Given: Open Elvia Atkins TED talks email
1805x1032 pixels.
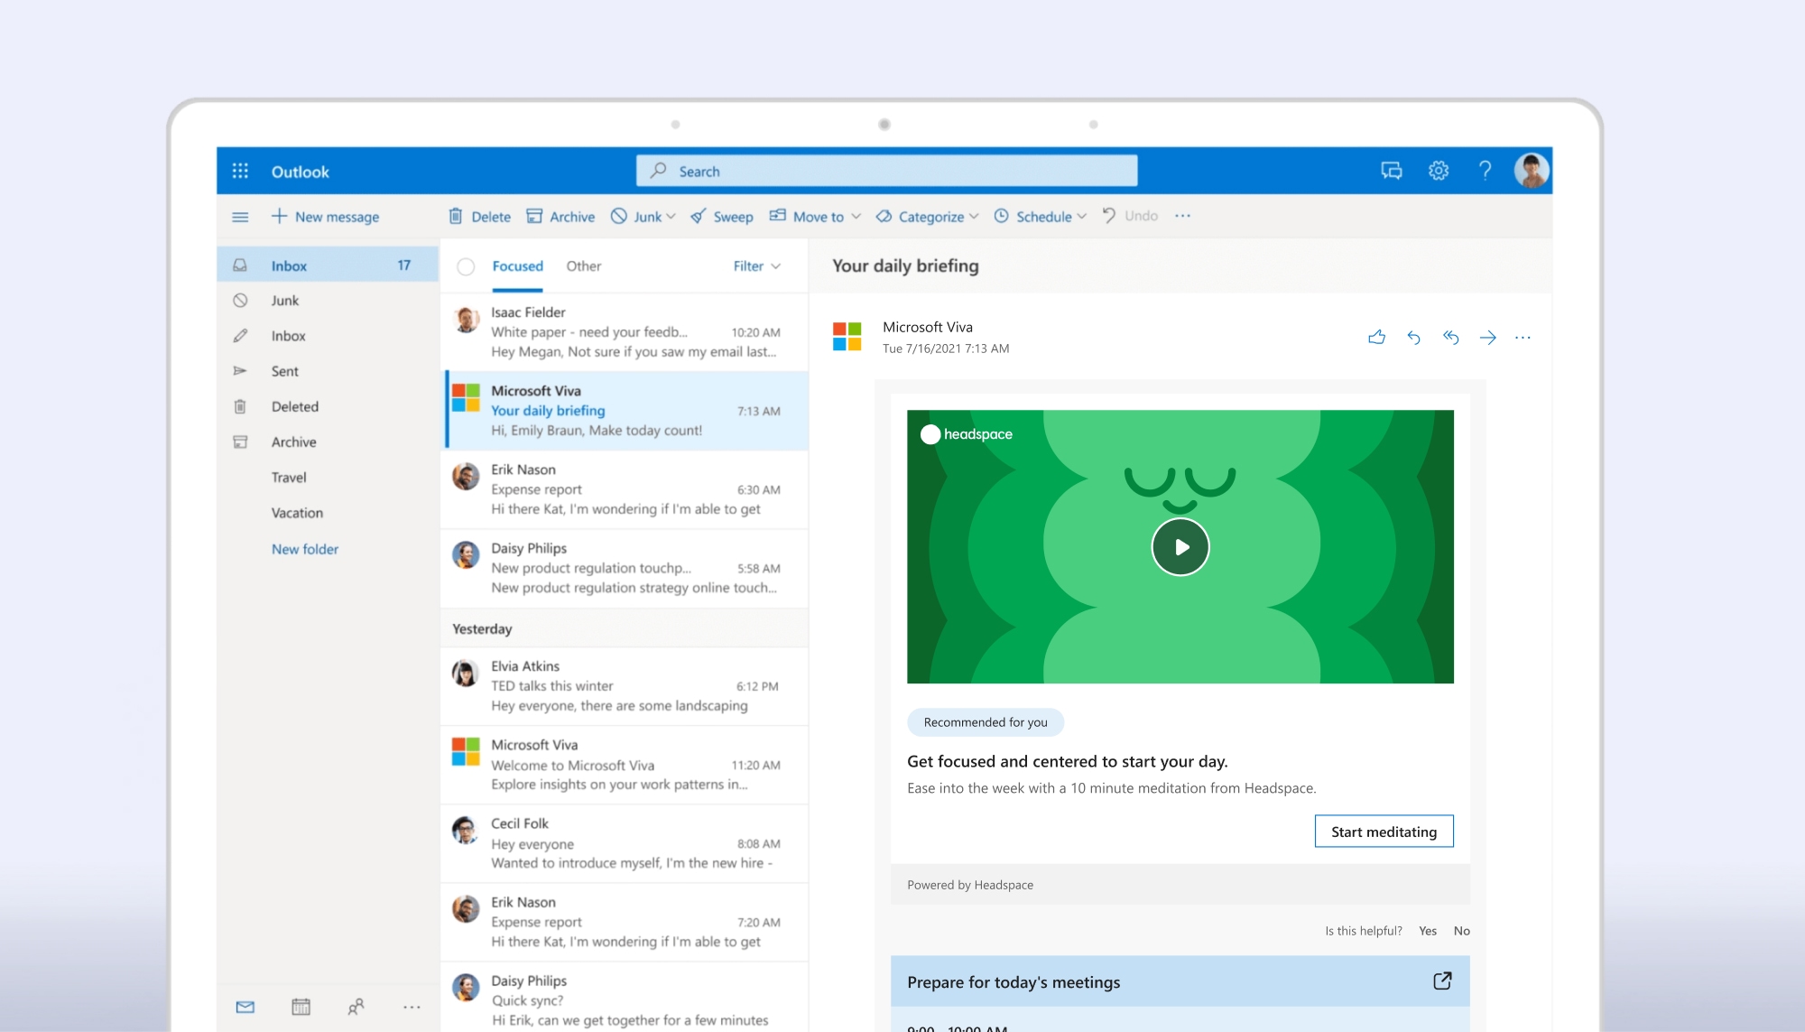Looking at the screenshot, I should pyautogui.click(x=625, y=686).
